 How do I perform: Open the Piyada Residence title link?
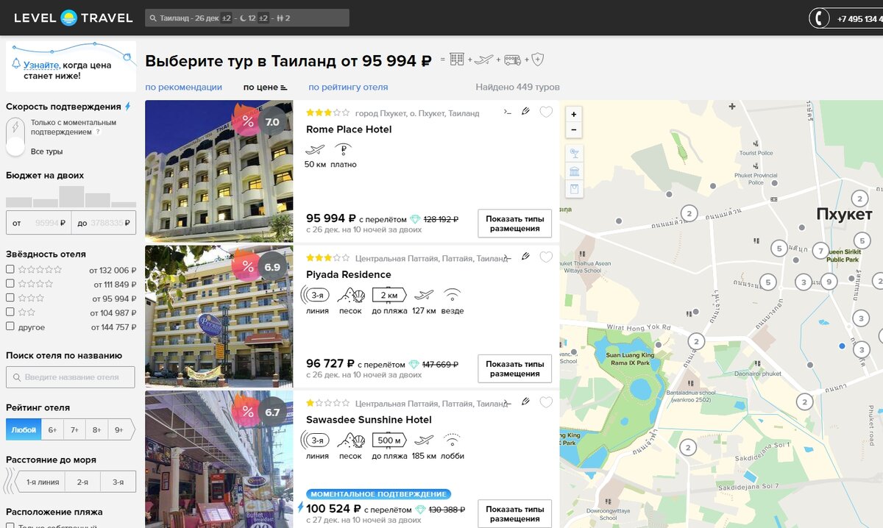click(349, 274)
